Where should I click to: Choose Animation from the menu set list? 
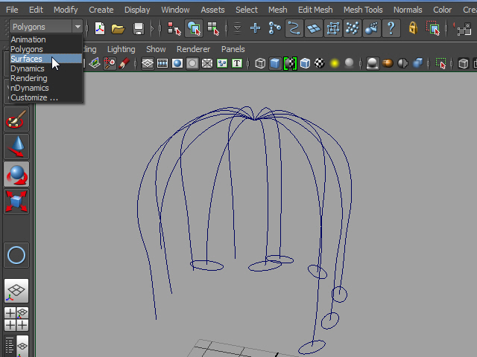pyautogui.click(x=46, y=39)
